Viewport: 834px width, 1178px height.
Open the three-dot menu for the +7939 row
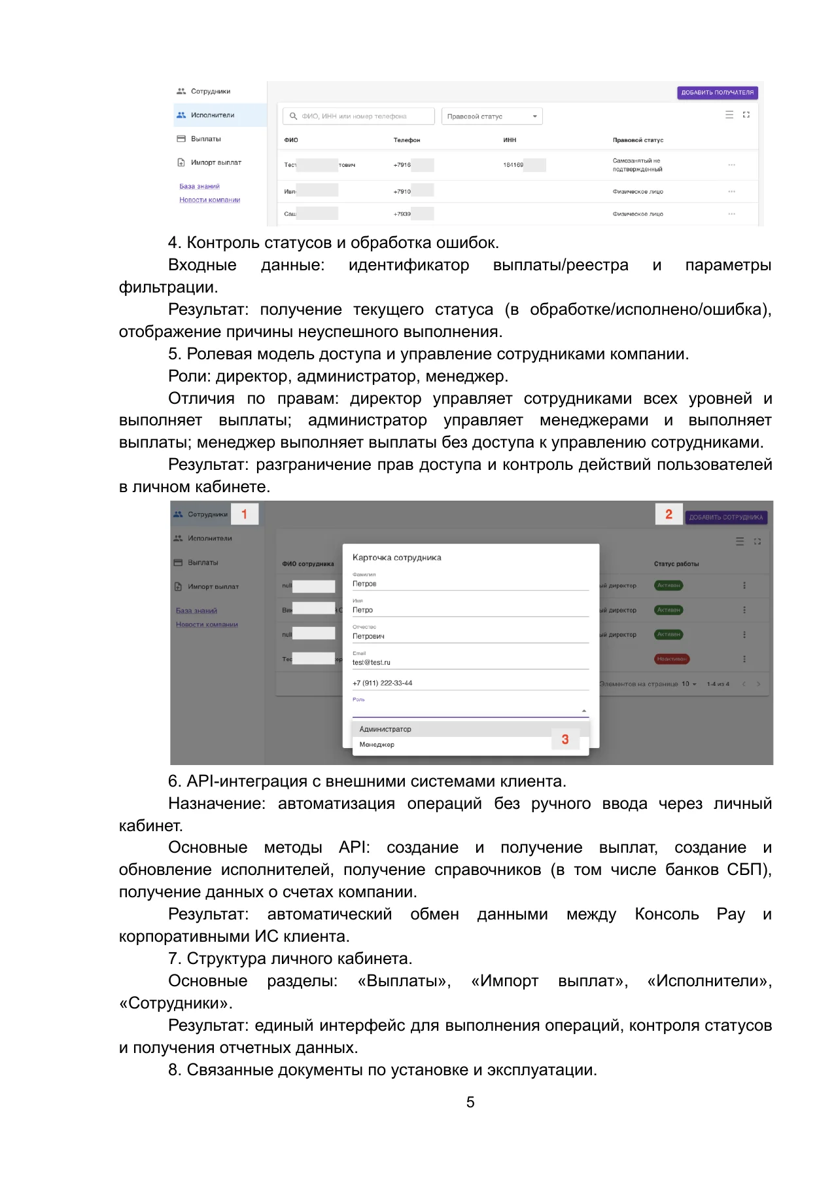click(731, 214)
